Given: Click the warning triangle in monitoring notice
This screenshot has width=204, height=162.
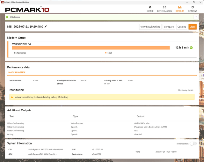Looking at the screenshot, I should (x=12, y=97).
